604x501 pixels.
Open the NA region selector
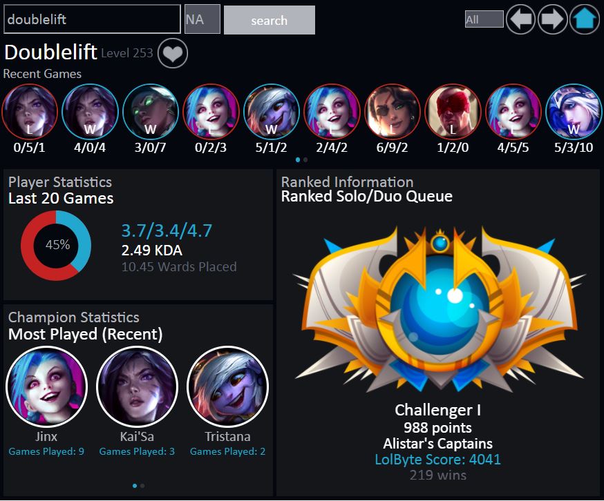point(202,19)
